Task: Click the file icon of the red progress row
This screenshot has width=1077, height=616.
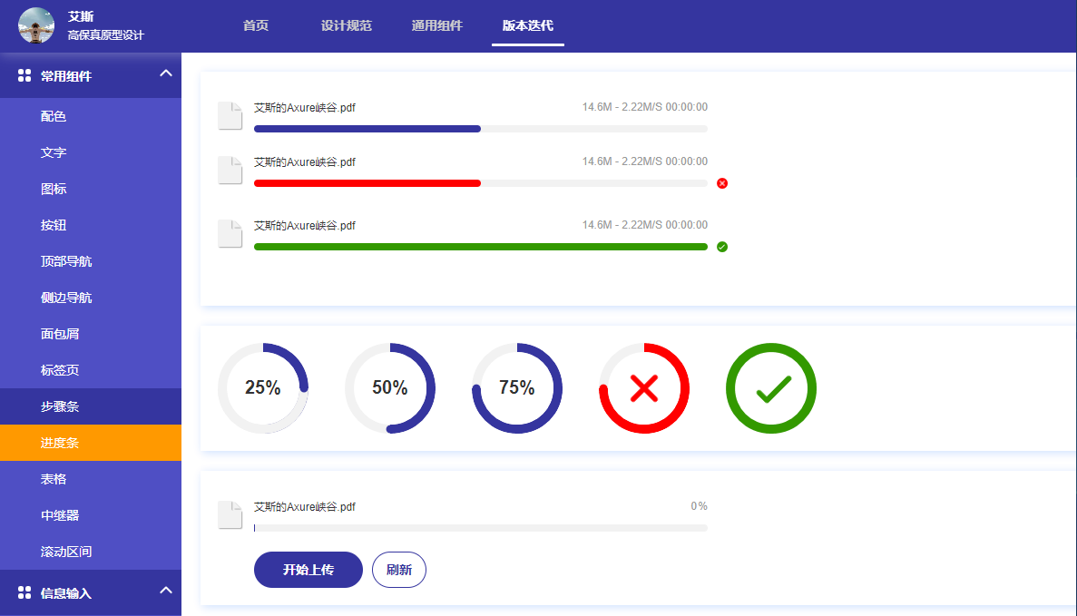Action: click(230, 171)
